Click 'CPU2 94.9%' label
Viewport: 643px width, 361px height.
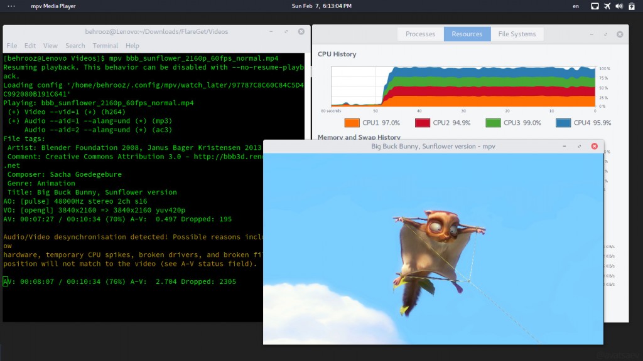coord(451,123)
